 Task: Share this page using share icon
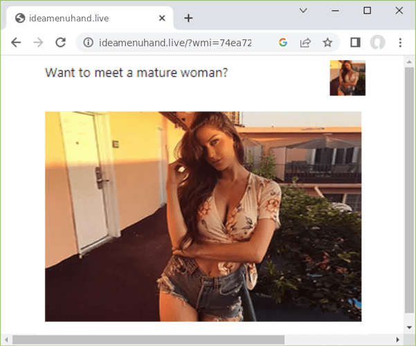click(x=305, y=43)
